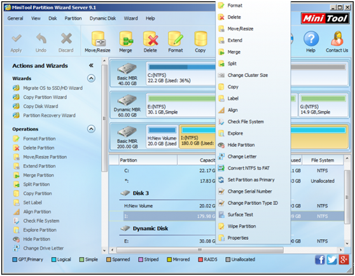
Task: Collapse the Actions and Wizards panel
Action: (x=91, y=66)
